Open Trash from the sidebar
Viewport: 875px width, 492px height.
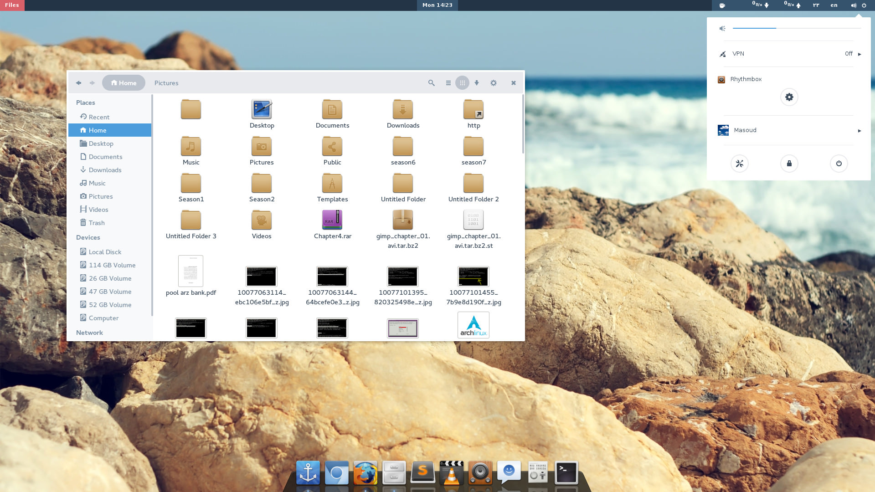coord(110,223)
